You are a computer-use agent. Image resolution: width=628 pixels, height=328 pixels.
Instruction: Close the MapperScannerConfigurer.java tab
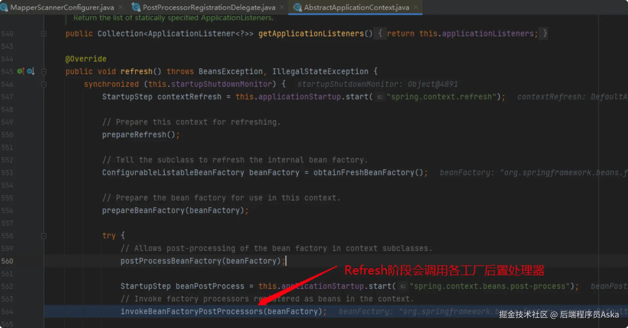pos(120,7)
